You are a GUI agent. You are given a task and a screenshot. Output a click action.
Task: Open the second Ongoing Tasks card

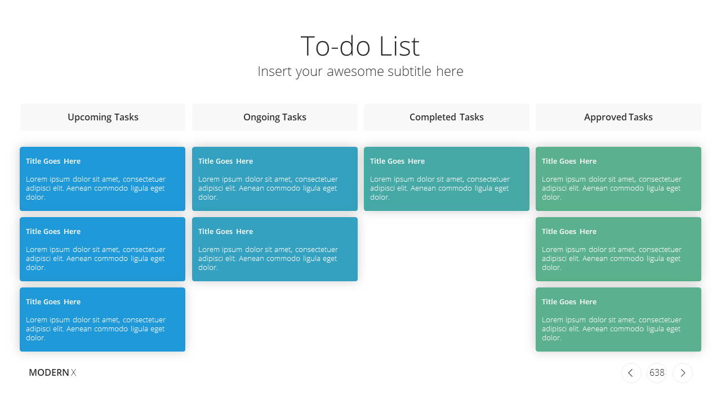point(275,249)
